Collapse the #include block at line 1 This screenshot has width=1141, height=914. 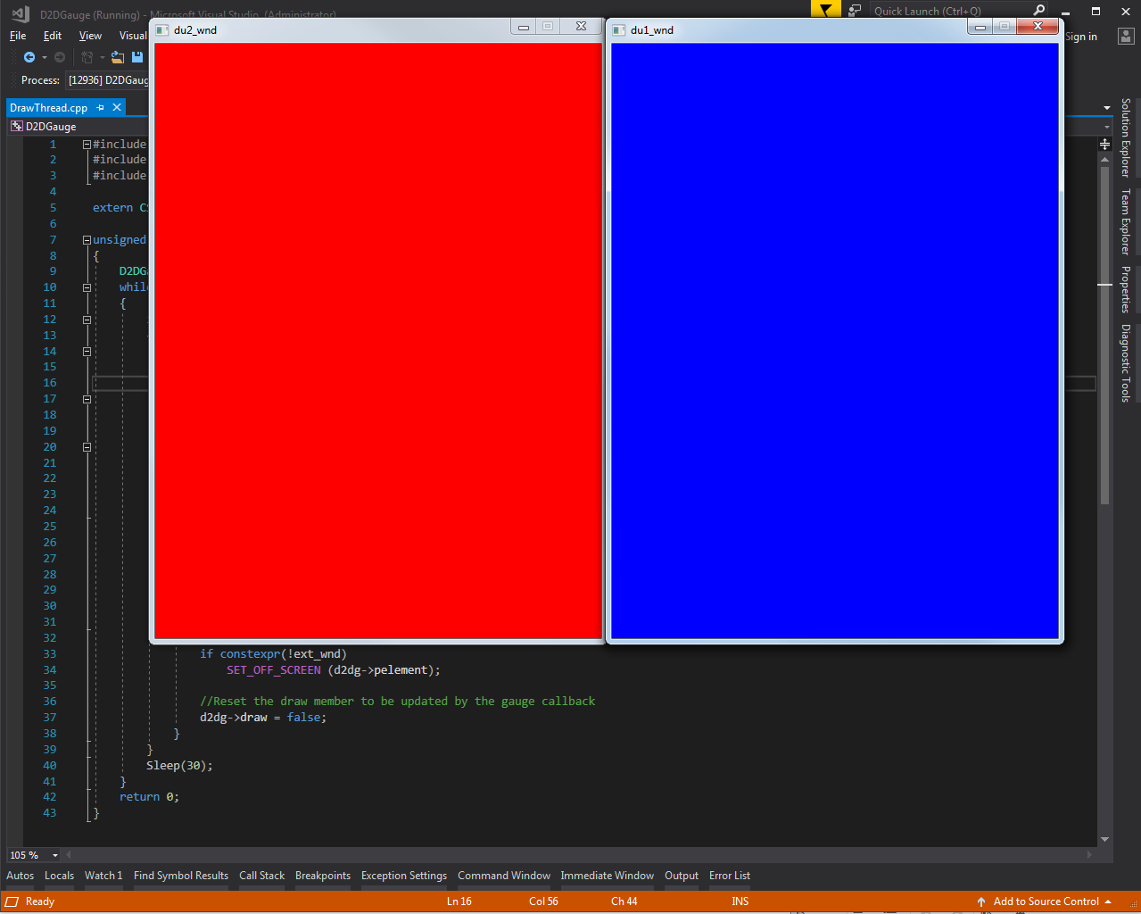pyautogui.click(x=87, y=145)
